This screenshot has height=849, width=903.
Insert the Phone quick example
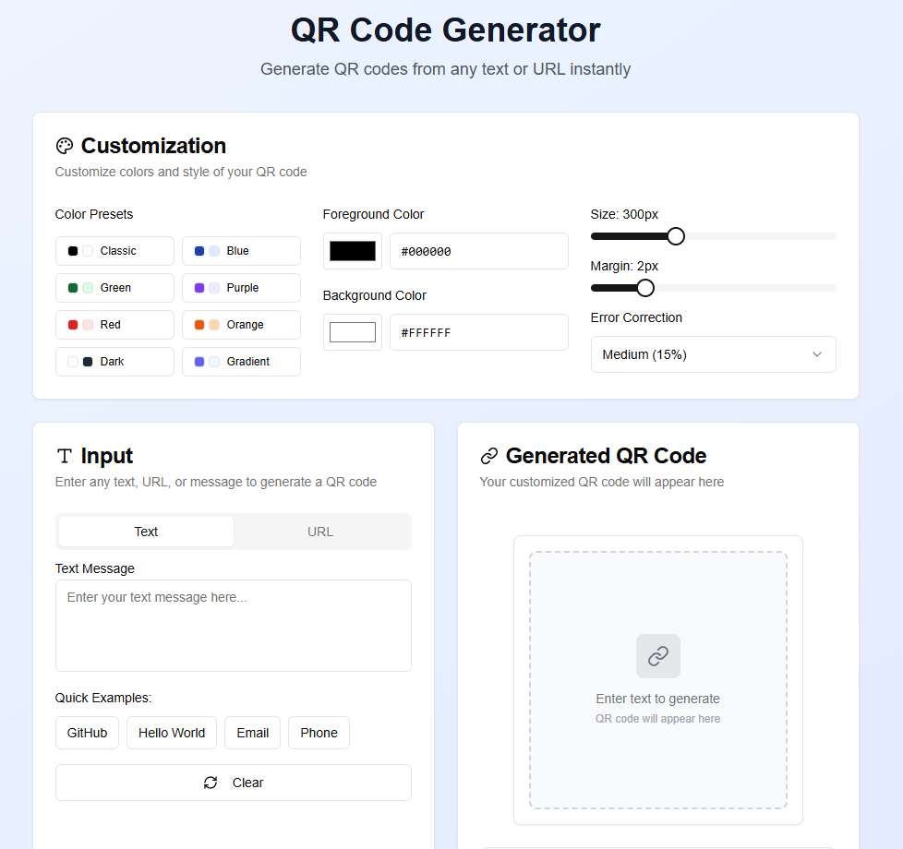[319, 733]
